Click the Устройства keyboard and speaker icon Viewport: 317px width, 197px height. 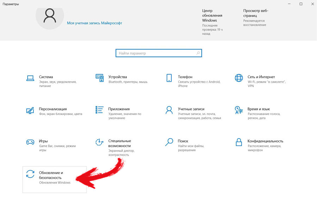[x=99, y=78]
